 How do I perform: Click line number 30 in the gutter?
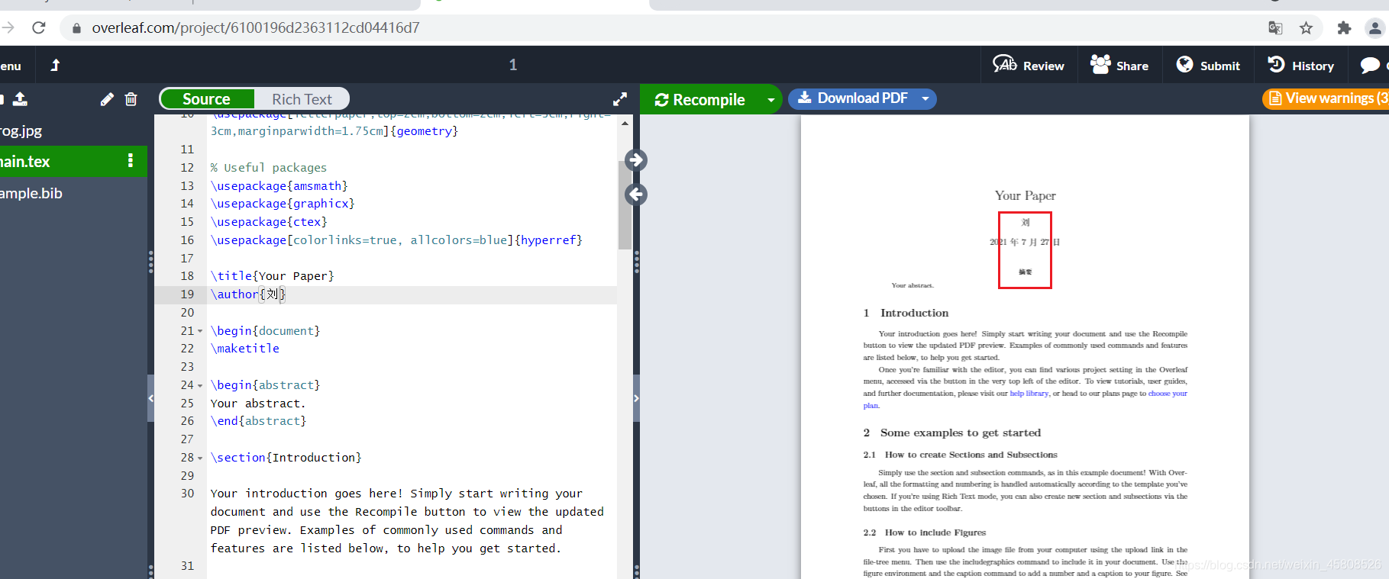(x=187, y=494)
